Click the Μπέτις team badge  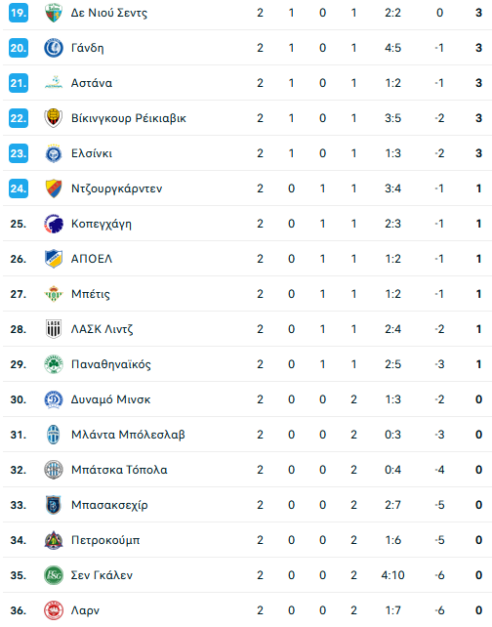tap(53, 294)
